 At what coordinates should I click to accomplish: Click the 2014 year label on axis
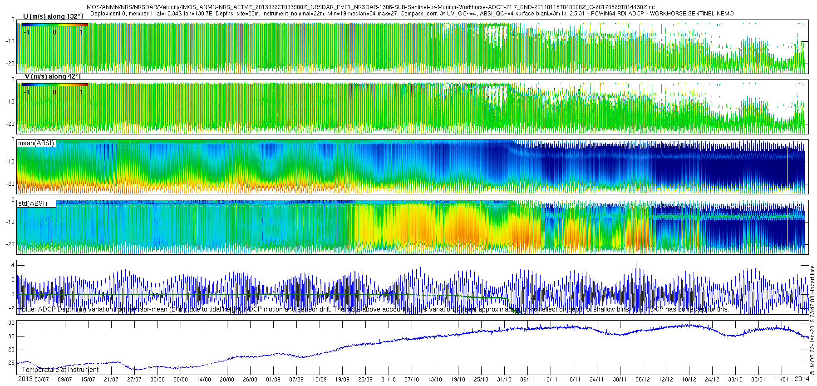click(x=802, y=379)
